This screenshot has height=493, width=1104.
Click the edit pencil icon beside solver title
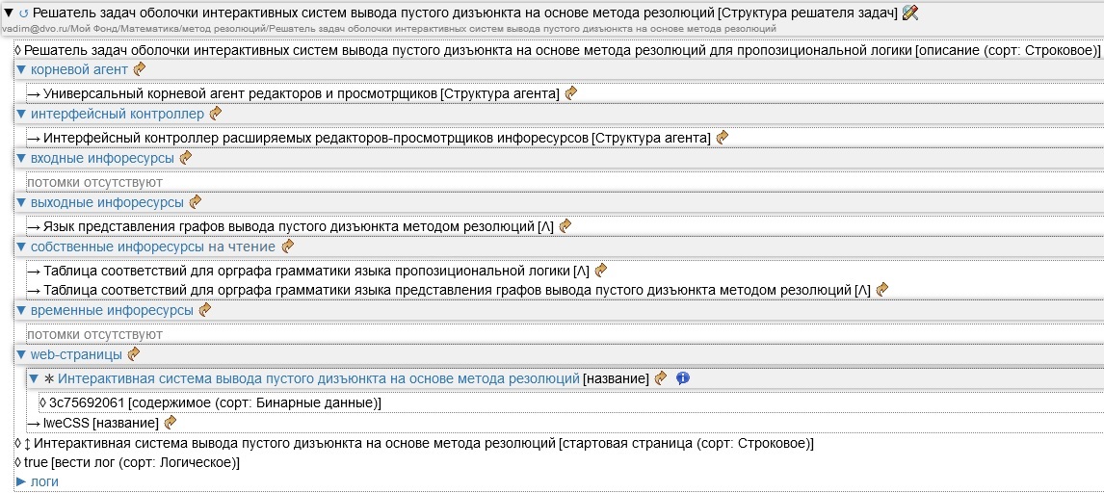click(x=910, y=13)
